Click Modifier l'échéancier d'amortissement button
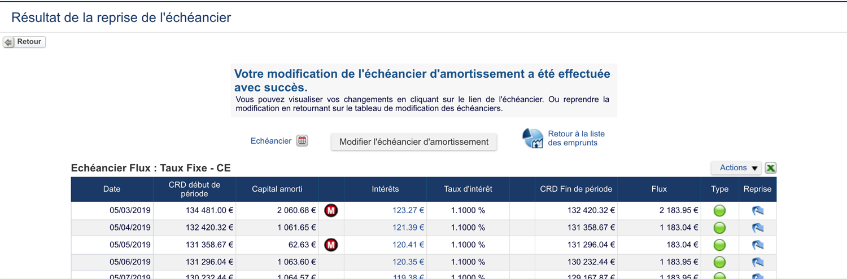Viewport: 847px width, 279px height. (414, 142)
